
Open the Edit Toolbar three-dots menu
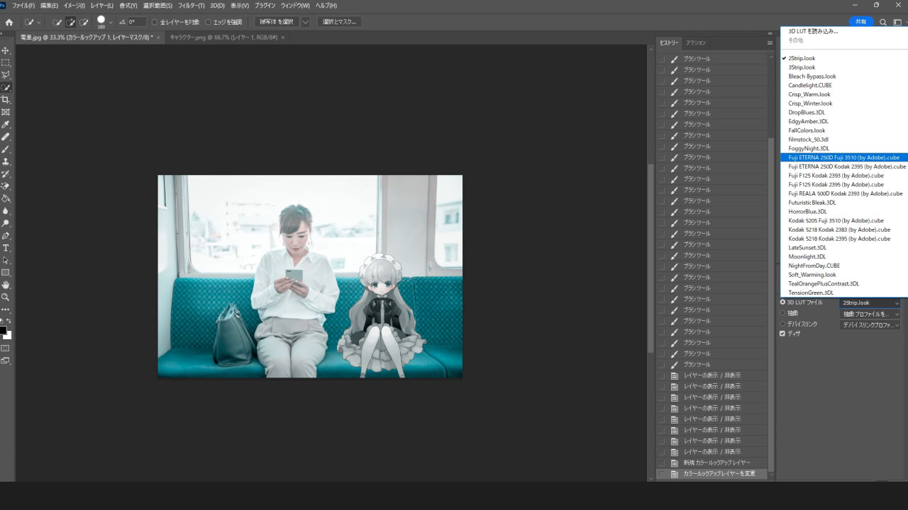tap(6, 310)
